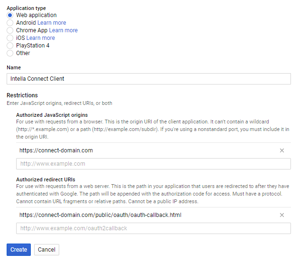299x263 pixels.
Task: Select the Chrome App option
Action: click(10, 30)
